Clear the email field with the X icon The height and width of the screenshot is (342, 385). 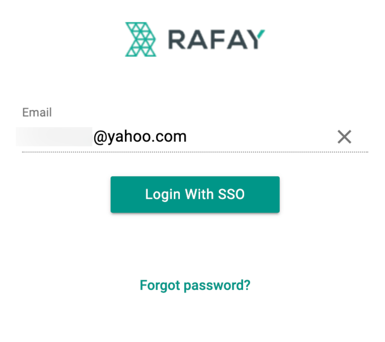pos(344,137)
